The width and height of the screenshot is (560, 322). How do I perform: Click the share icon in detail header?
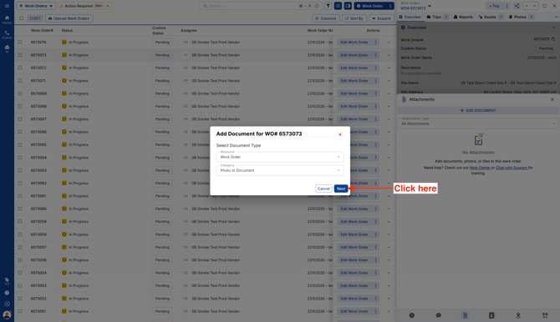click(517, 6)
